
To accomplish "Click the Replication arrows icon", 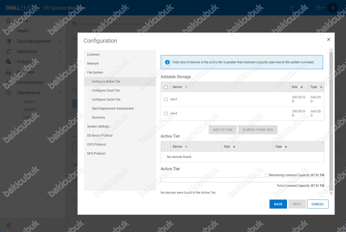I will (9, 51).
